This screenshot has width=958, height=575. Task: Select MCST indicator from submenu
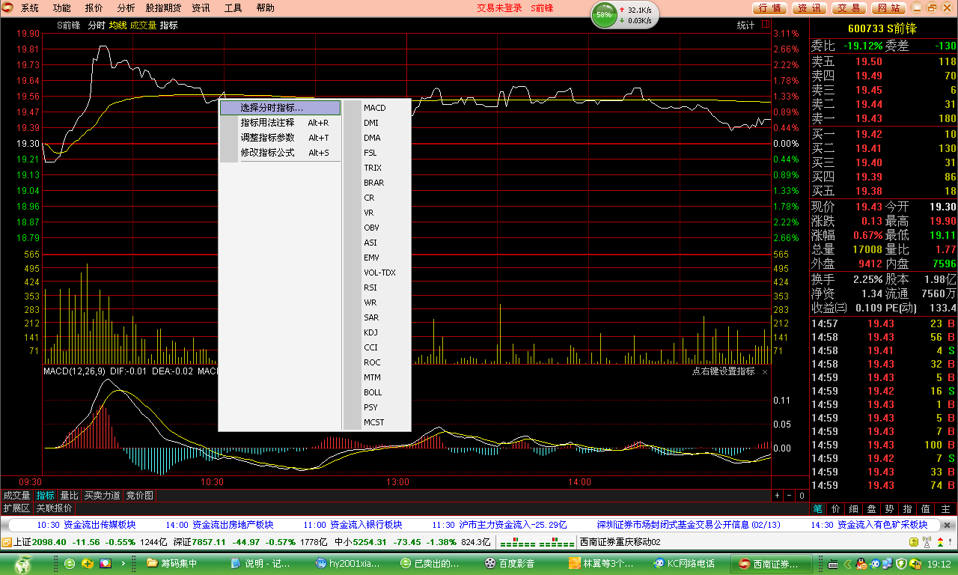(x=376, y=422)
